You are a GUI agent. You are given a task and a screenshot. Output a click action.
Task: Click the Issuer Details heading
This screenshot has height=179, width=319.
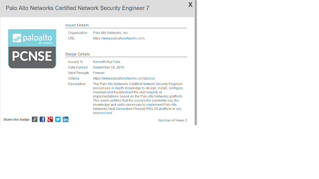(77, 25)
